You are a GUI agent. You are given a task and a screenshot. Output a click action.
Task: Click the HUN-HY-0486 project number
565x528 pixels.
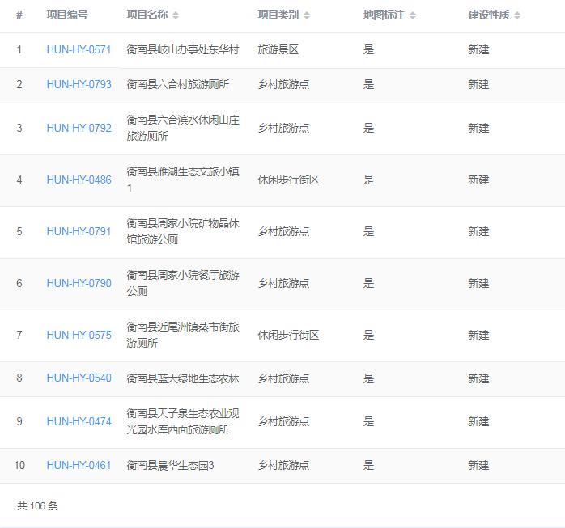[x=79, y=180]
